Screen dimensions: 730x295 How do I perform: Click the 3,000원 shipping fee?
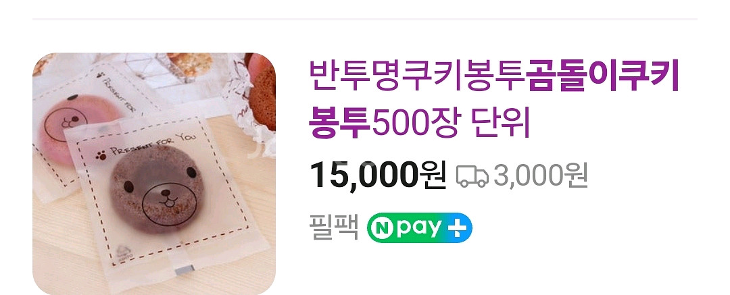pyautogui.click(x=541, y=176)
